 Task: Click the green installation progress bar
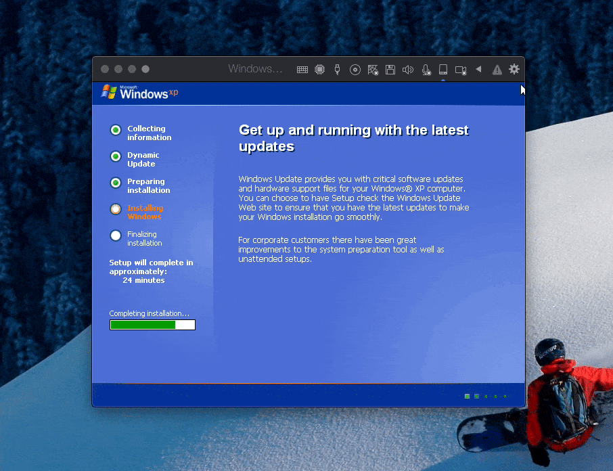pos(152,325)
